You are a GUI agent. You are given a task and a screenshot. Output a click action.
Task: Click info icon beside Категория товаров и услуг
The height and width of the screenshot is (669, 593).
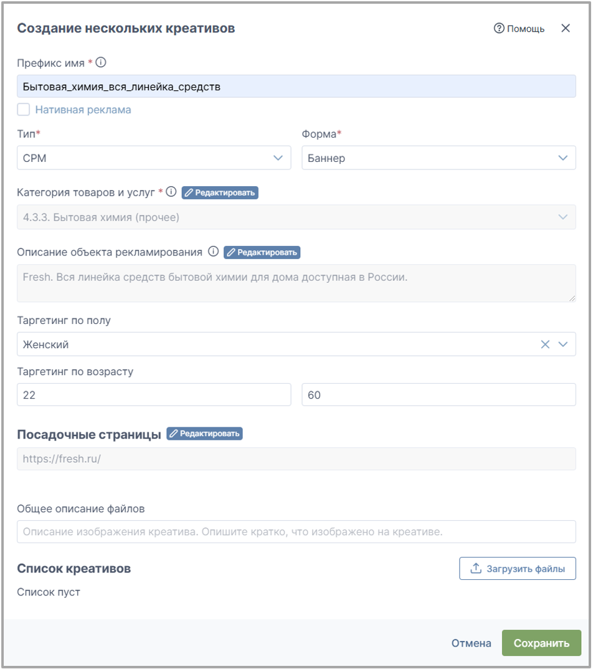click(171, 192)
